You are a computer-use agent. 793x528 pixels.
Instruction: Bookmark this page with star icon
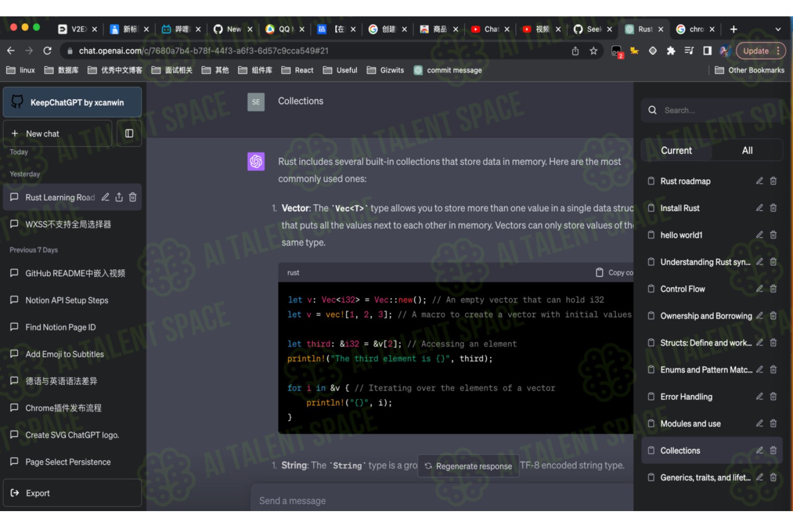[594, 51]
